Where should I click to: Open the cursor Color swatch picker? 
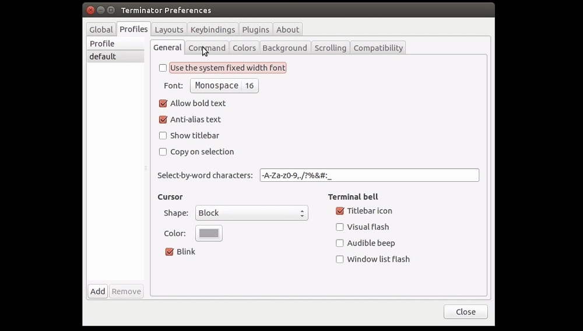[209, 233]
